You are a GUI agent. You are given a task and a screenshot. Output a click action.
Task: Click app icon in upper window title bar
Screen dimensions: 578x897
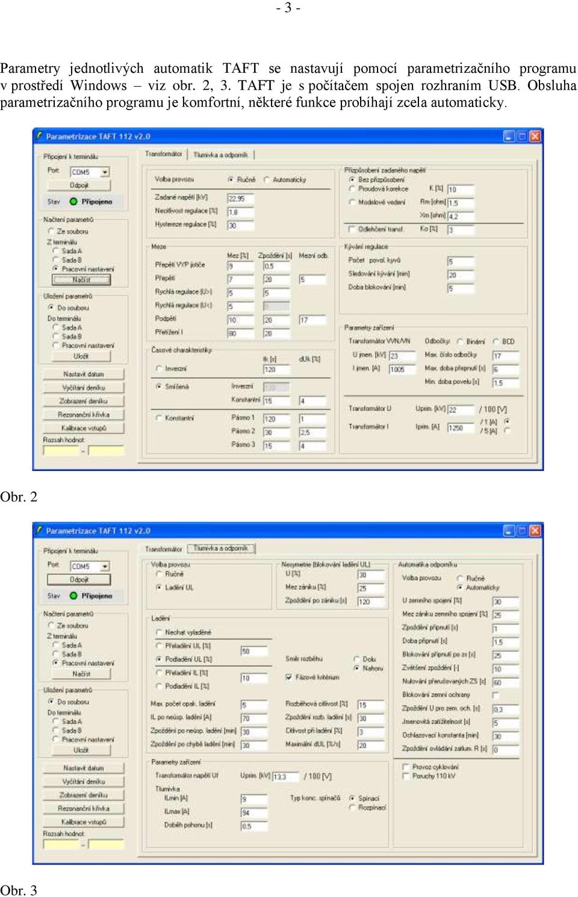(x=39, y=136)
